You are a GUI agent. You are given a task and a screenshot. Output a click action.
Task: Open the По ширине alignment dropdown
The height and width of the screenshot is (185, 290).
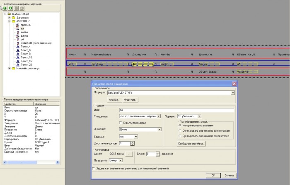[121, 160]
